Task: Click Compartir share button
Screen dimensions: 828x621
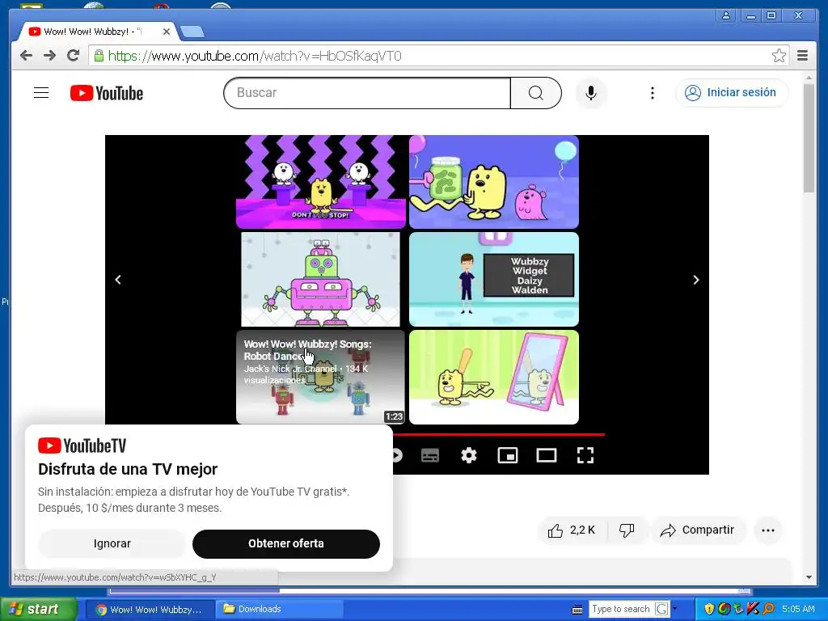Action: 698,530
